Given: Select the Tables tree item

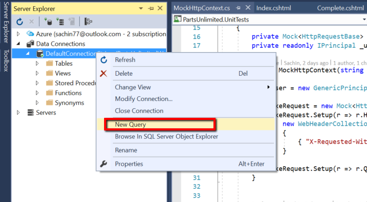Looking at the screenshot, I should pos(64,64).
